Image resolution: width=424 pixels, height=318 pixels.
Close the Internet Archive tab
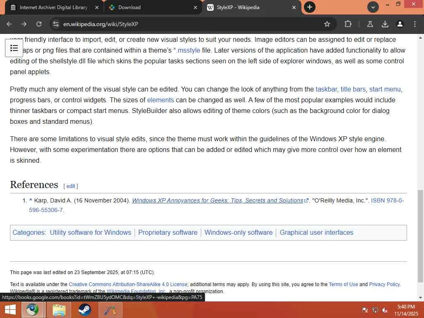pos(97,7)
